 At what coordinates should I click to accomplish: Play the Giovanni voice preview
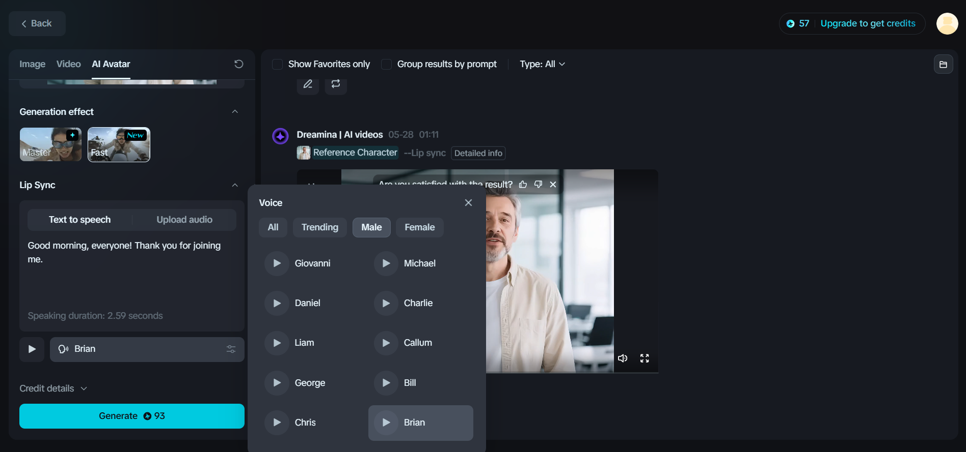(277, 263)
